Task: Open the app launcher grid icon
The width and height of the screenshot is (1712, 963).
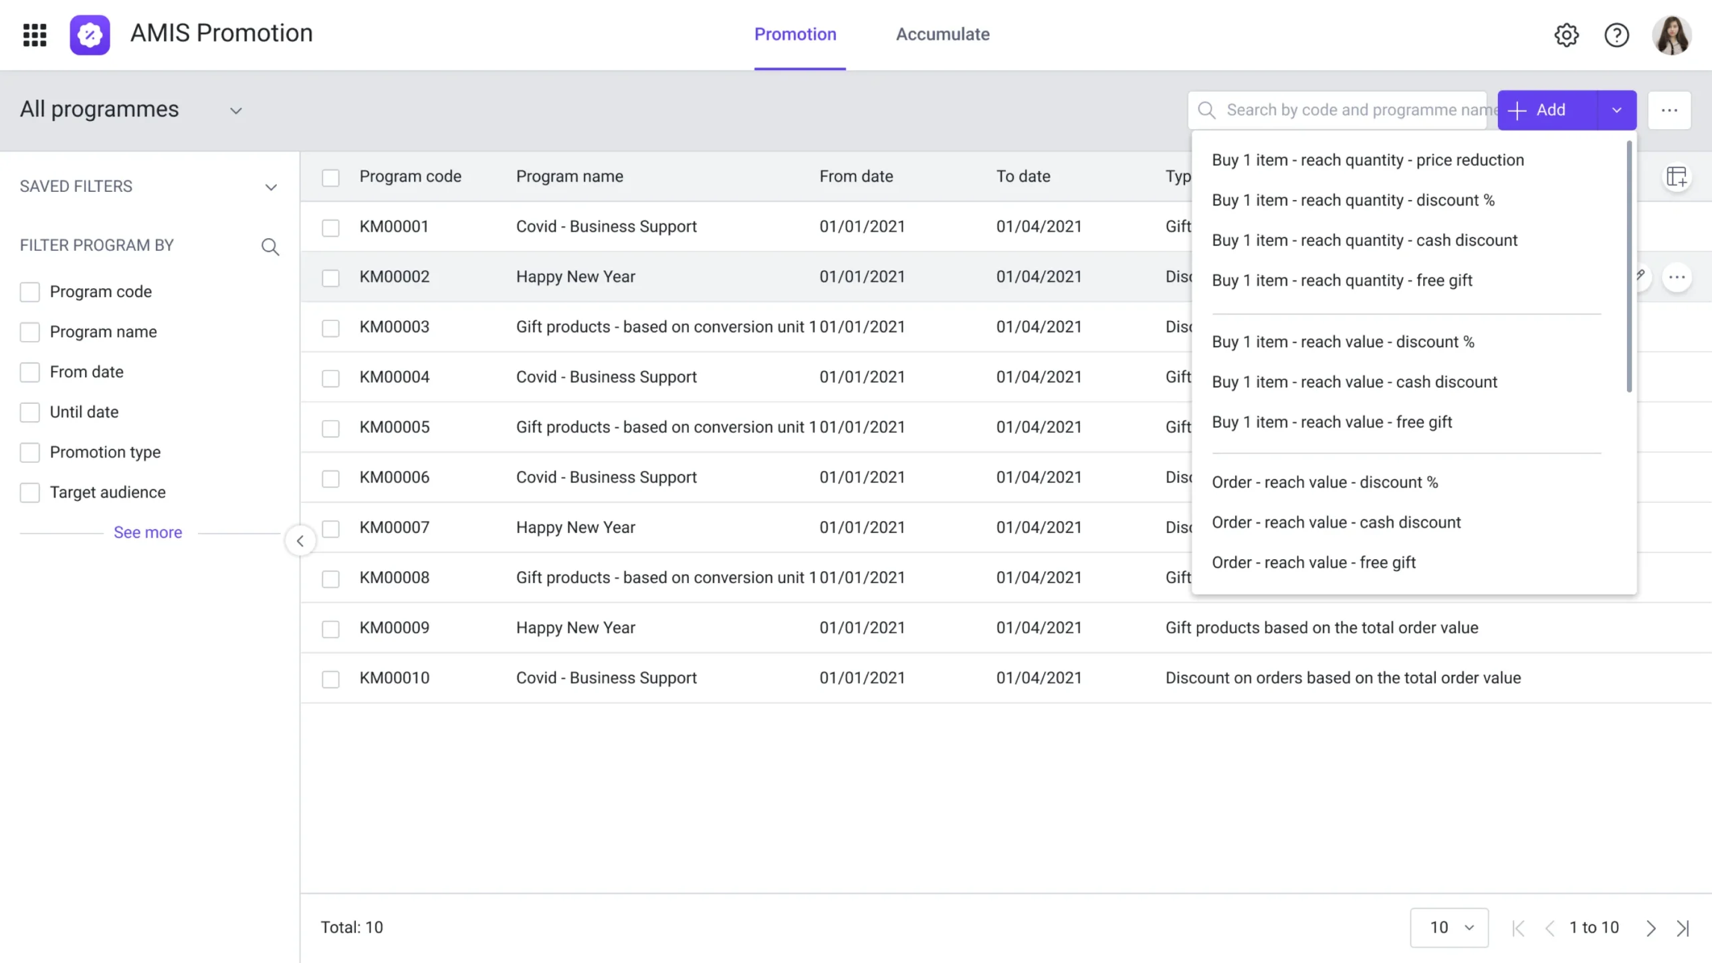Action: [x=34, y=35]
